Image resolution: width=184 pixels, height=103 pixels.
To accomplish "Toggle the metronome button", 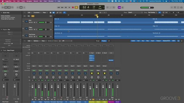I will [x=123, y=7].
